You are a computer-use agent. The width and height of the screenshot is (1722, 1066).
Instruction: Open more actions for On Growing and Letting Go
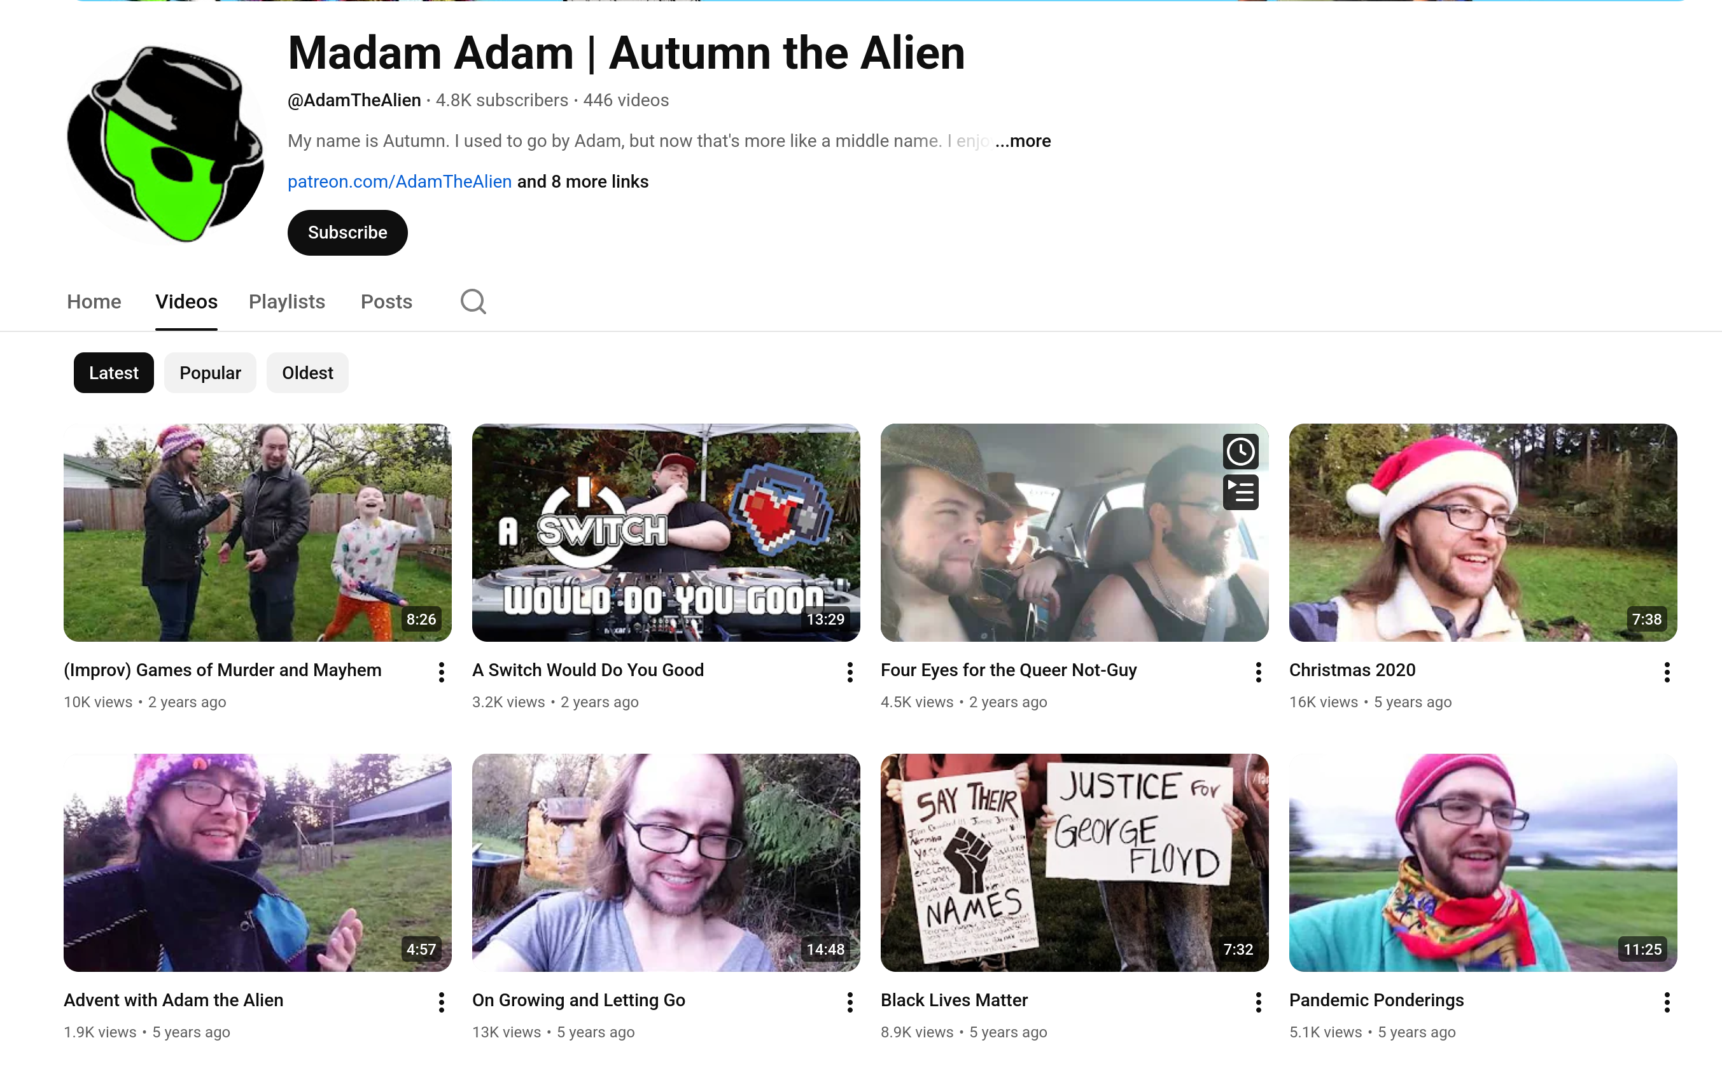[850, 1002]
